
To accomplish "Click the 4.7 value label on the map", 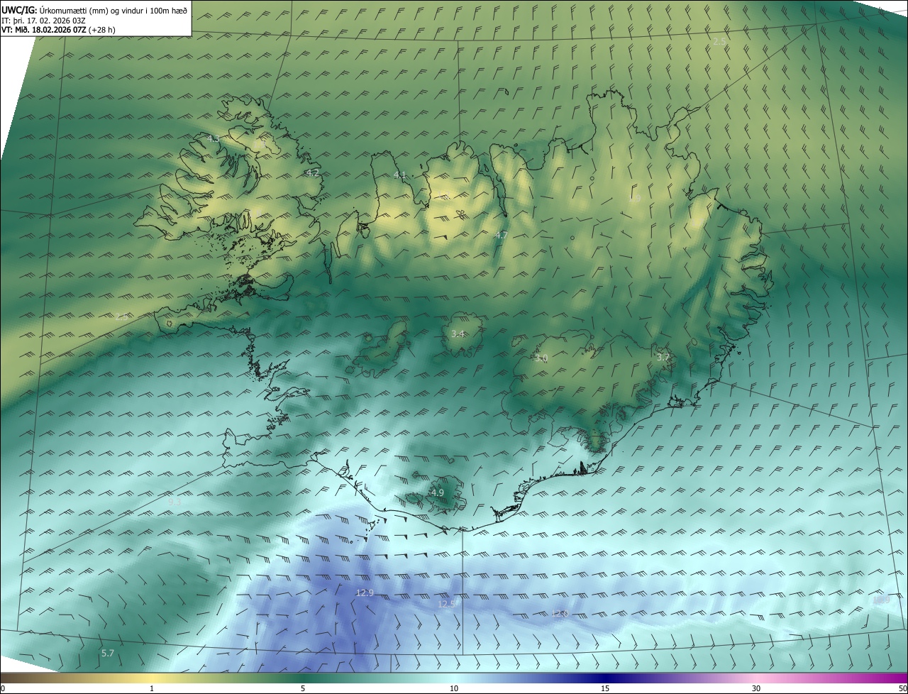I will [502, 234].
